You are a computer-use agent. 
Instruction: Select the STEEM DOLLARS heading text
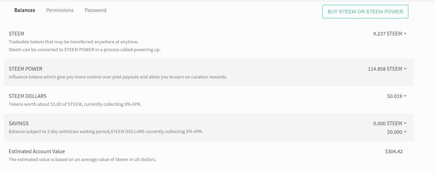(x=28, y=96)
